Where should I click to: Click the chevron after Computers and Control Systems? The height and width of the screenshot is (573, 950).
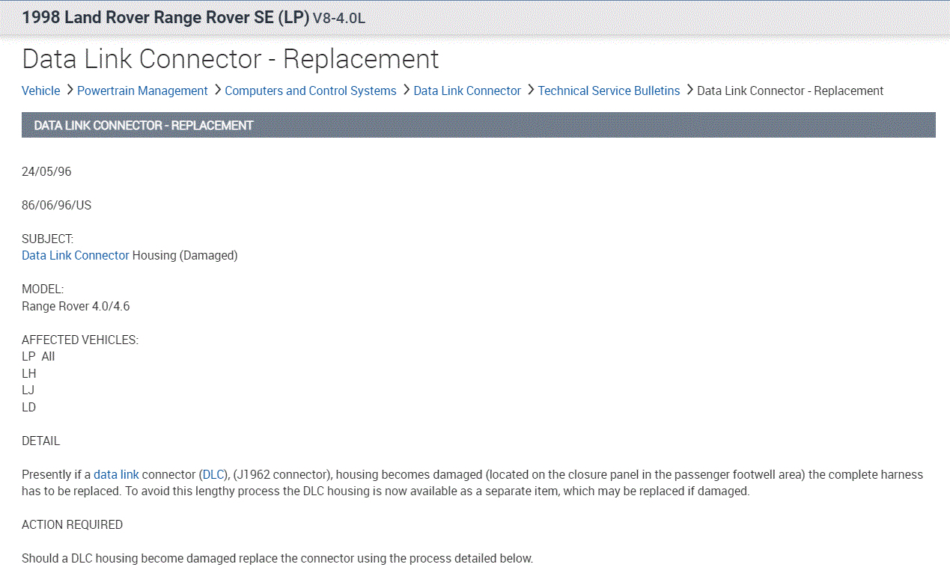[x=406, y=90]
